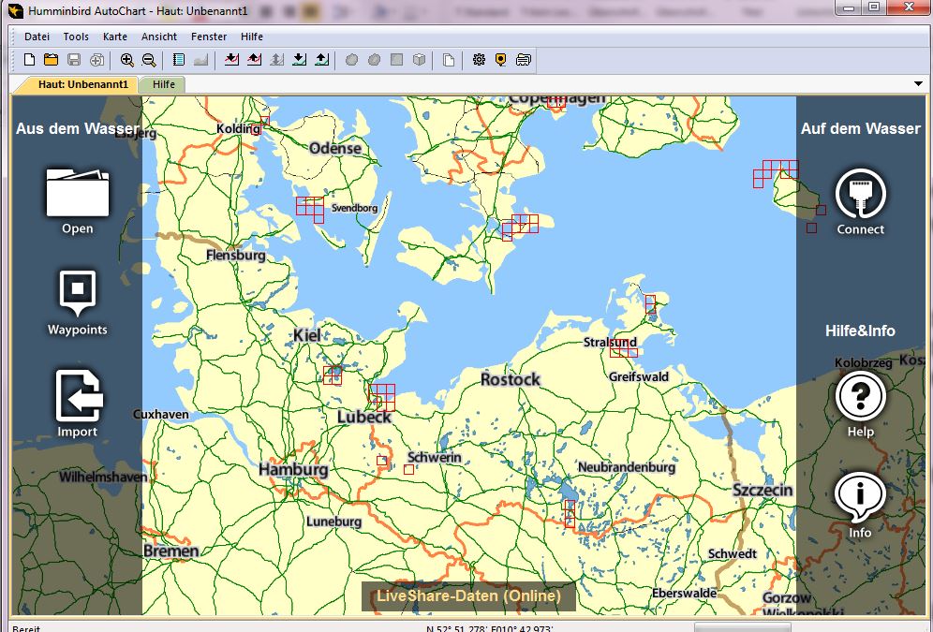Open the Waypoints panel icon
The image size is (933, 632).
point(78,293)
